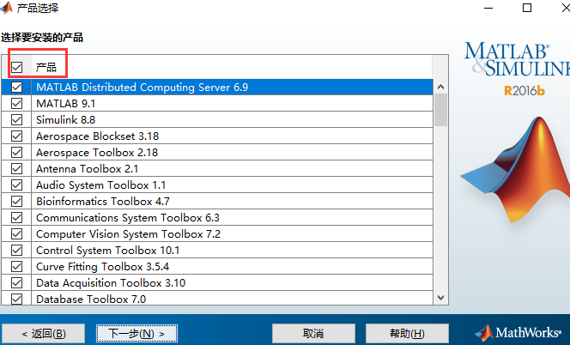Go back with the 返回(B) button
Image resolution: width=570 pixels, height=345 pixels.
pyautogui.click(x=43, y=333)
